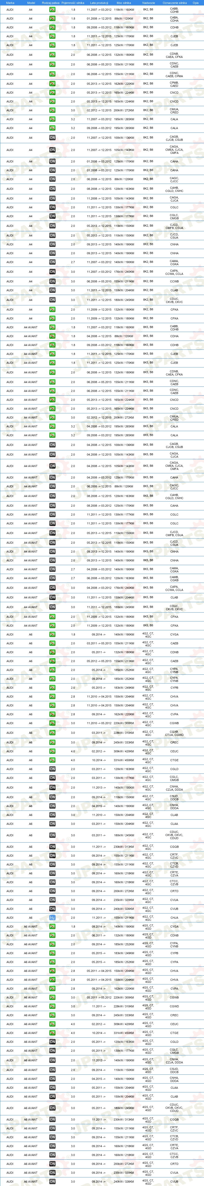The height and width of the screenshot is (1186, 204).
Task: Click ON icon in 4G2 row CGLD
Action: point(52,769)
